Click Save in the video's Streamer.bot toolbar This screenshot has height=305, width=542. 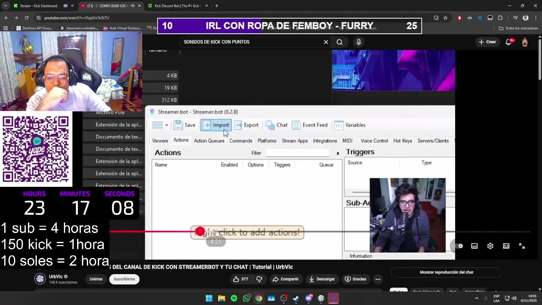[185, 125]
